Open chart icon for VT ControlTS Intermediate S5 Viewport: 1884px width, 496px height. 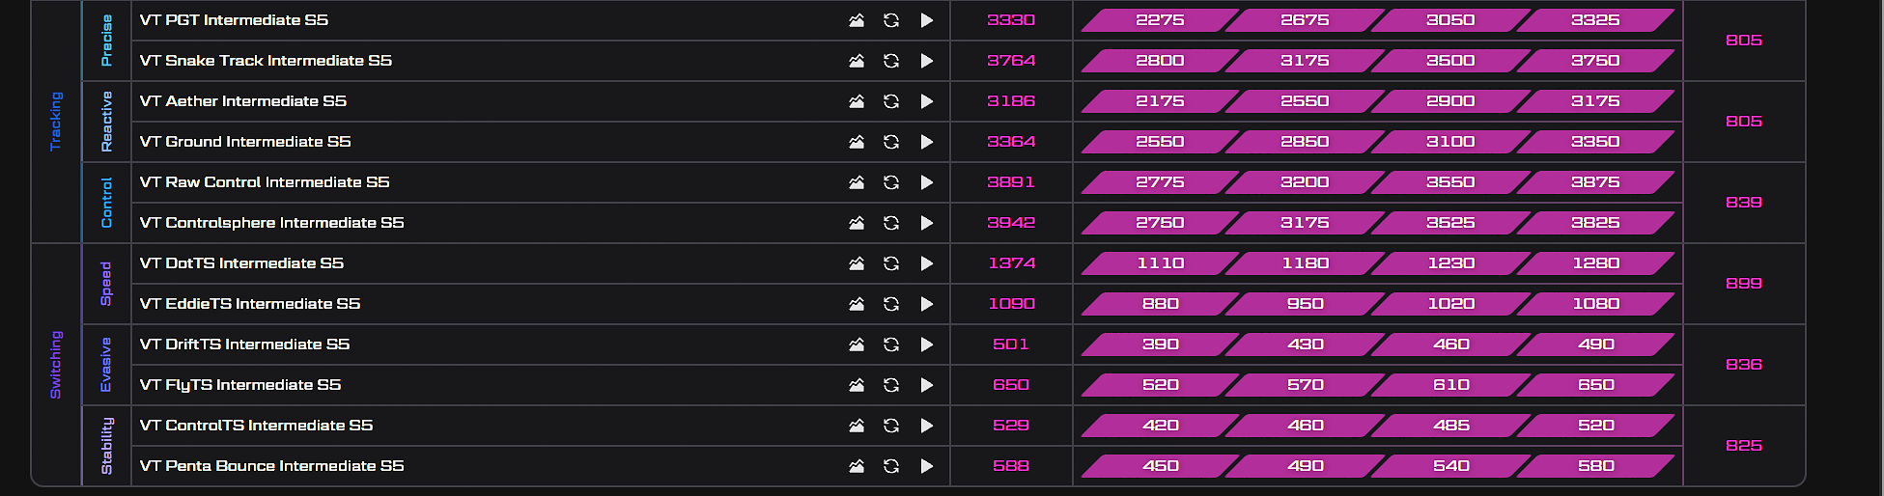[857, 426]
